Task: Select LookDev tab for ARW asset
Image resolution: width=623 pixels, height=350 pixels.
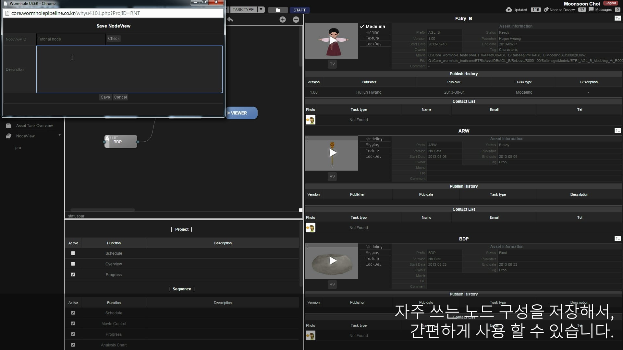Action: click(373, 157)
